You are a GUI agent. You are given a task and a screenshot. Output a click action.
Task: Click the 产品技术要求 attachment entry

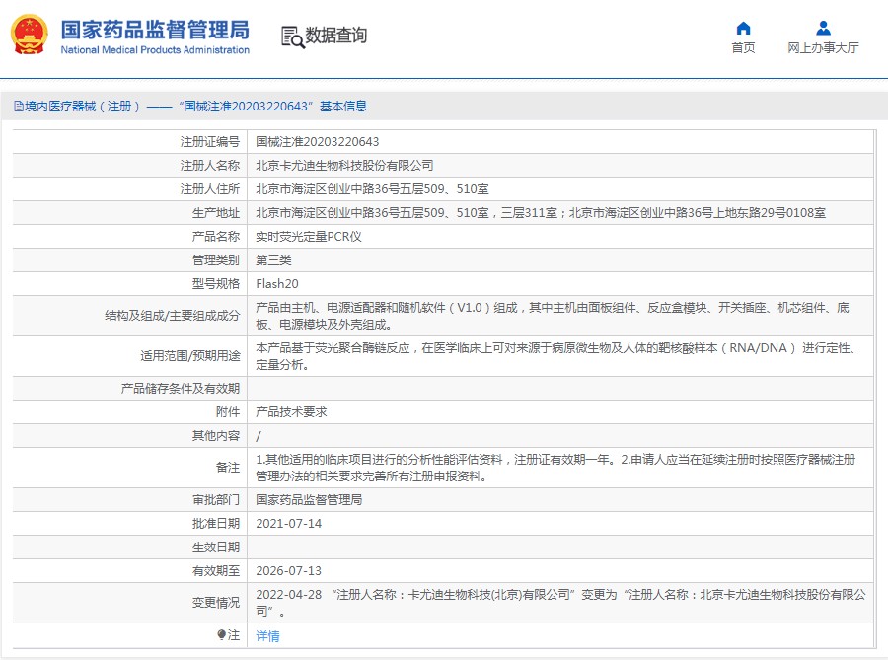click(x=291, y=412)
